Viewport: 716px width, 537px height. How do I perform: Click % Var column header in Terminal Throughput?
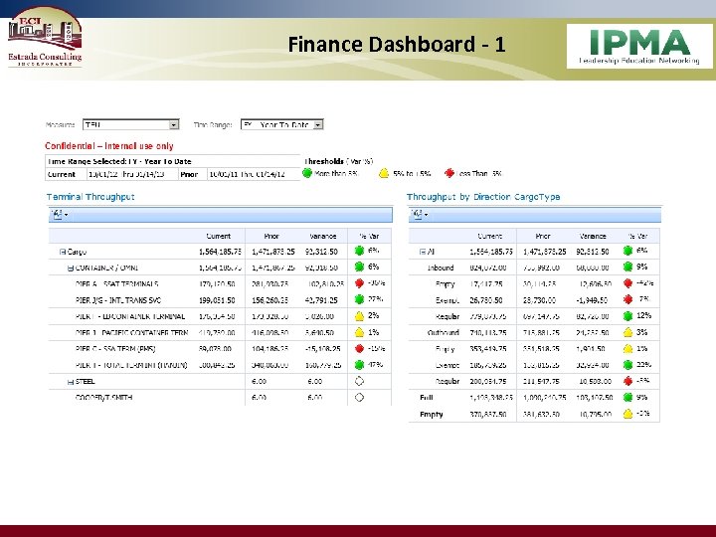pos(369,236)
